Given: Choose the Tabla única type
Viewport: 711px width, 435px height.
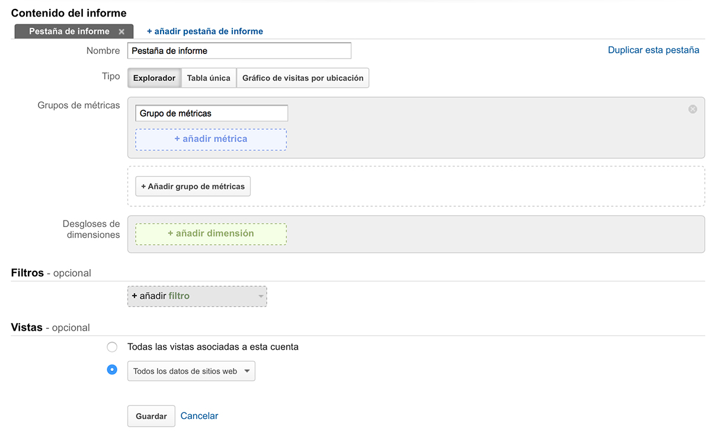Looking at the screenshot, I should pos(209,78).
